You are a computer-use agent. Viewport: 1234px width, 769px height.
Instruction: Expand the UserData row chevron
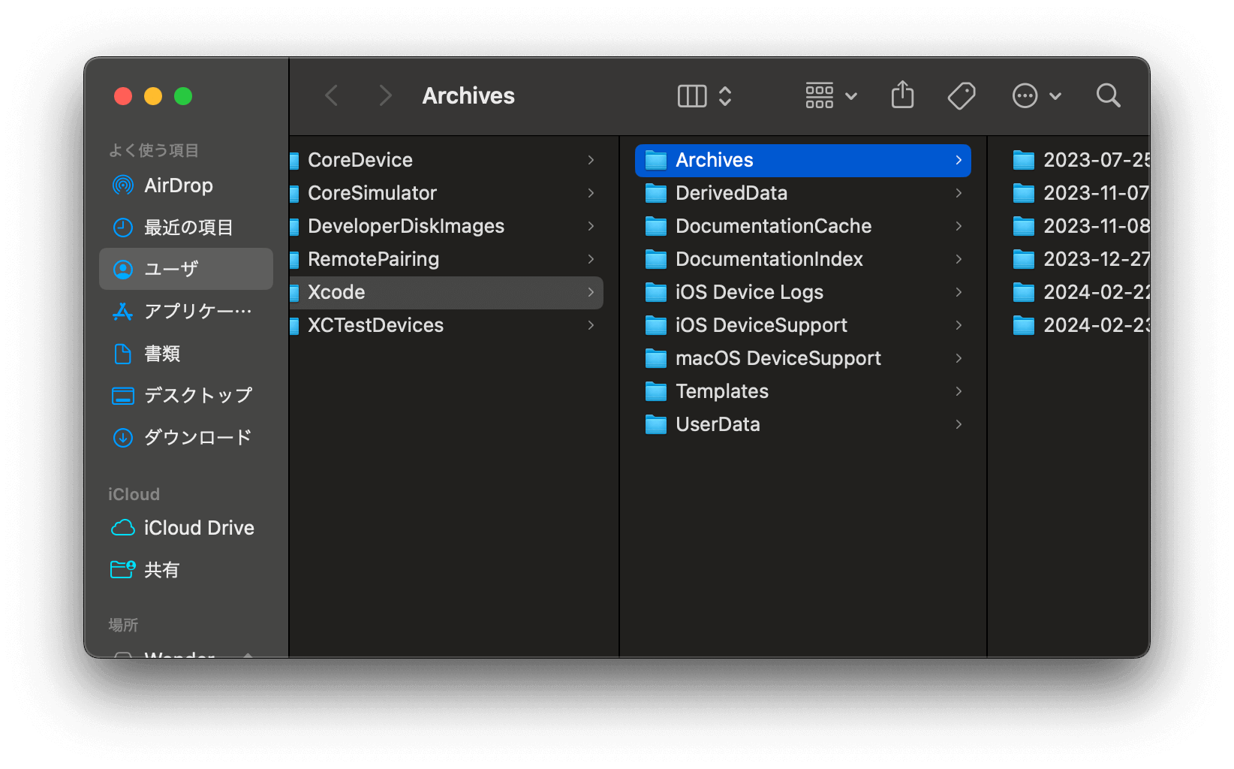click(959, 424)
